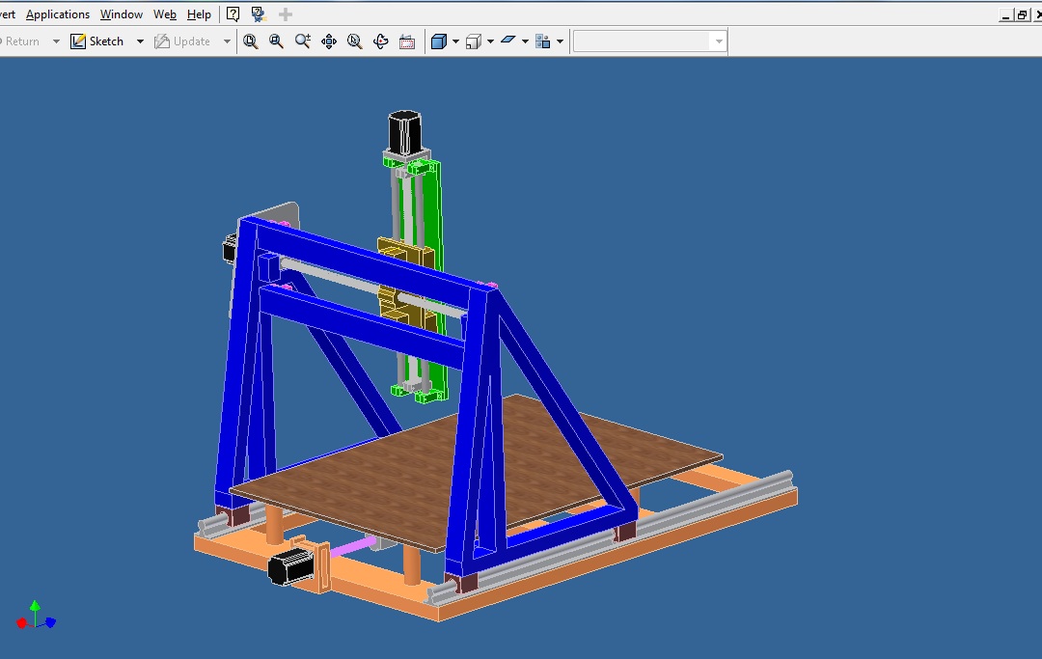
Task: Activate the Zoom Window tool
Action: 277,41
